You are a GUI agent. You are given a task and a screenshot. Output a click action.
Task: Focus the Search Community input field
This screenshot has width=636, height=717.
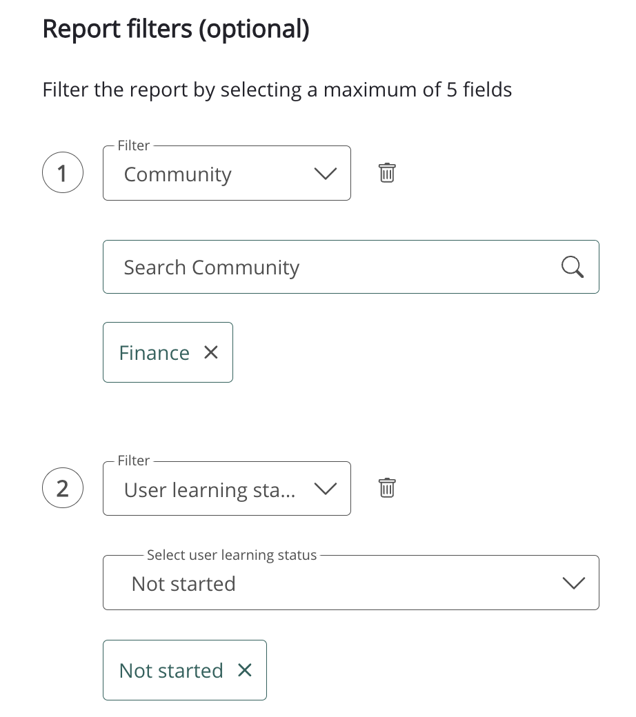[x=331, y=267]
